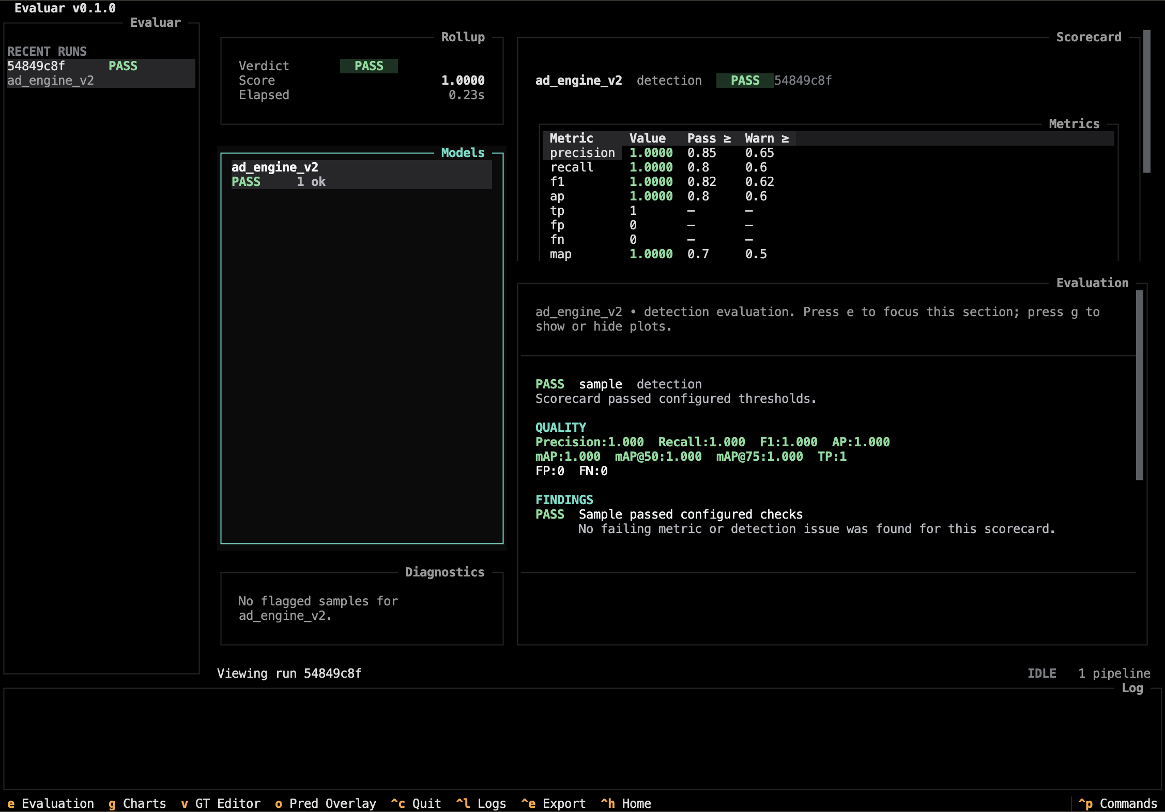The image size is (1165, 812).
Task: Click the RECENT RUNS heading
Action: tap(47, 52)
